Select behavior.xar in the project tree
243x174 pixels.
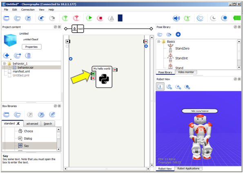pos(25,67)
